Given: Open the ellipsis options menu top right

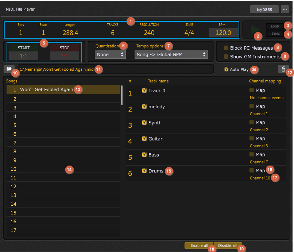Looking at the screenshot, I should coord(285,9).
